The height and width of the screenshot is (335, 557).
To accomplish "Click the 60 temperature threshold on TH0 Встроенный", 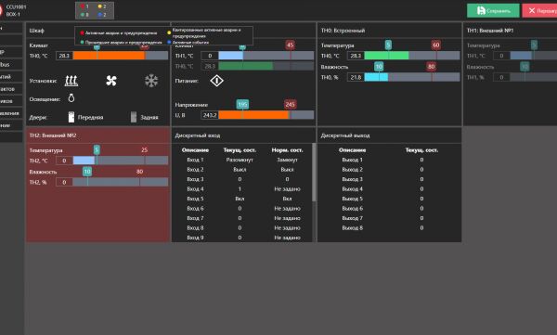I will click(436, 45).
